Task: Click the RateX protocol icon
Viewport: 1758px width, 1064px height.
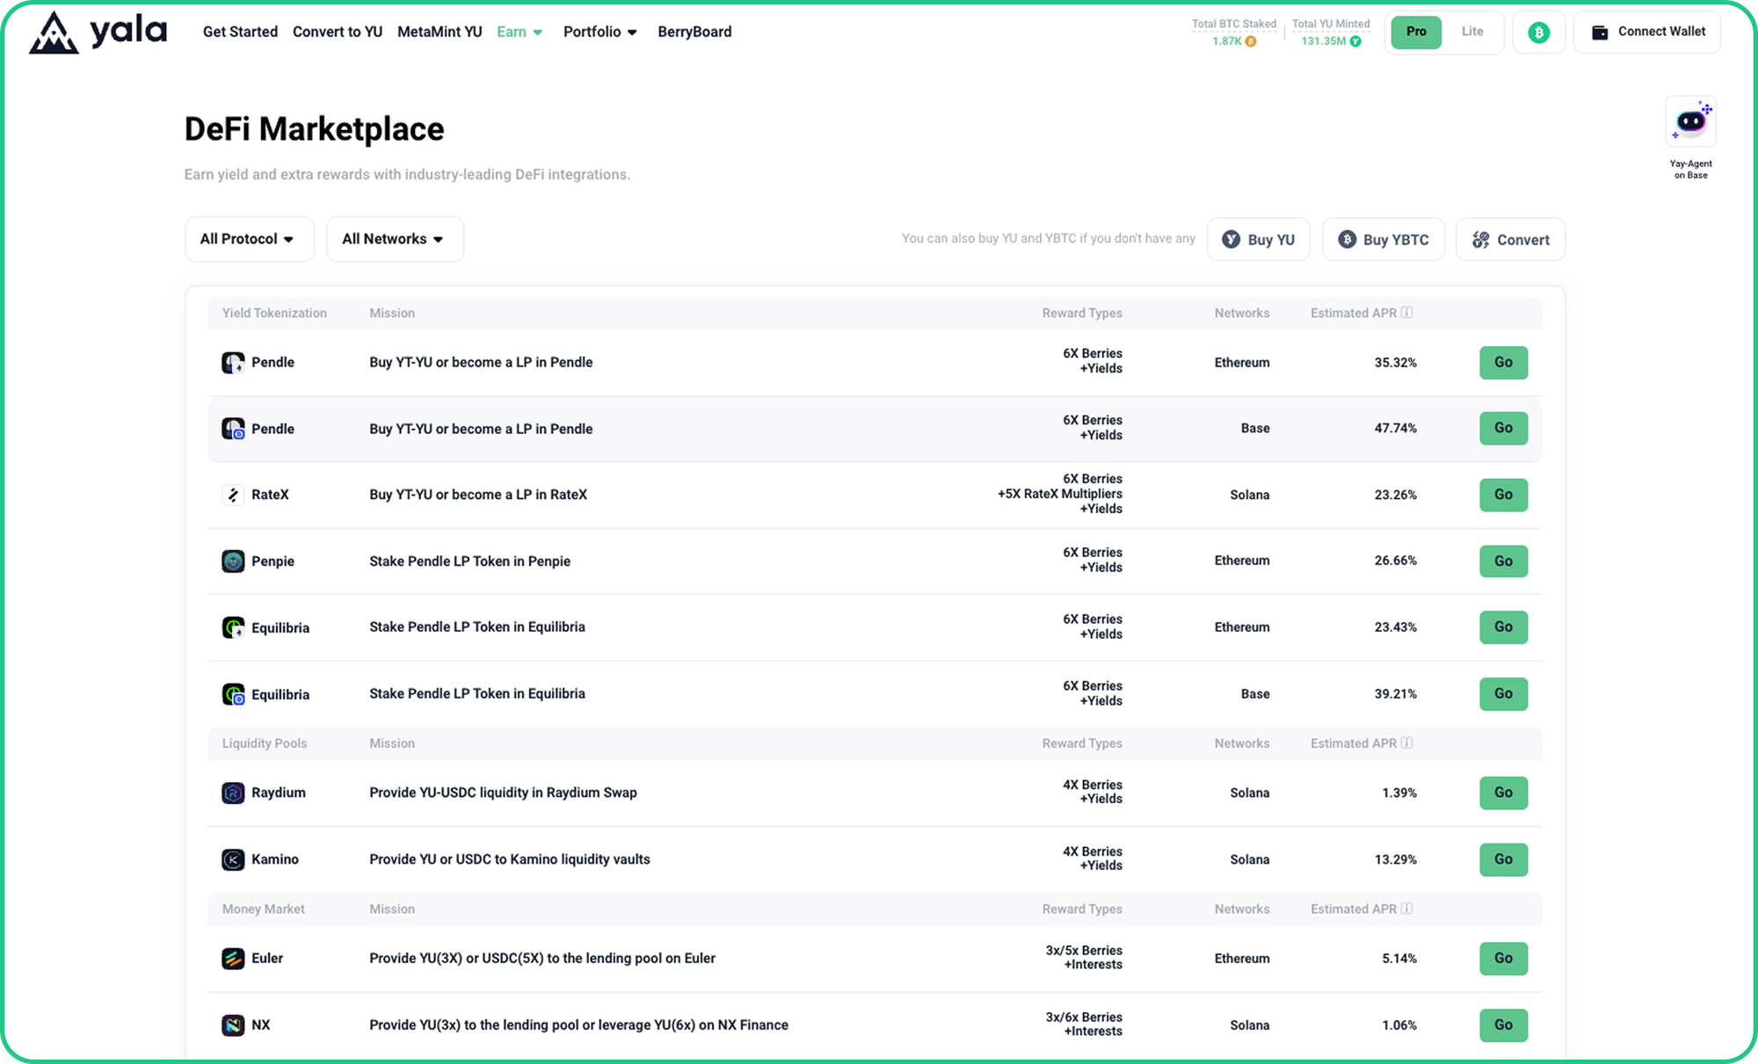Action: pyautogui.click(x=233, y=495)
